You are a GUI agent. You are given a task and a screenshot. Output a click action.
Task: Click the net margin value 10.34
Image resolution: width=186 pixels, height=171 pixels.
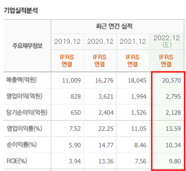point(173,145)
